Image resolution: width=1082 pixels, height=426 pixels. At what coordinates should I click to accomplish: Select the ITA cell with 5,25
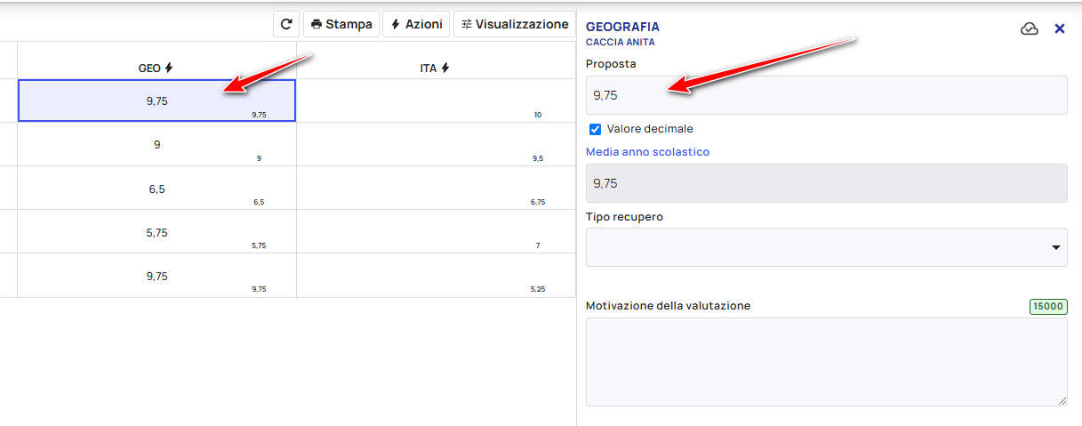(436, 275)
